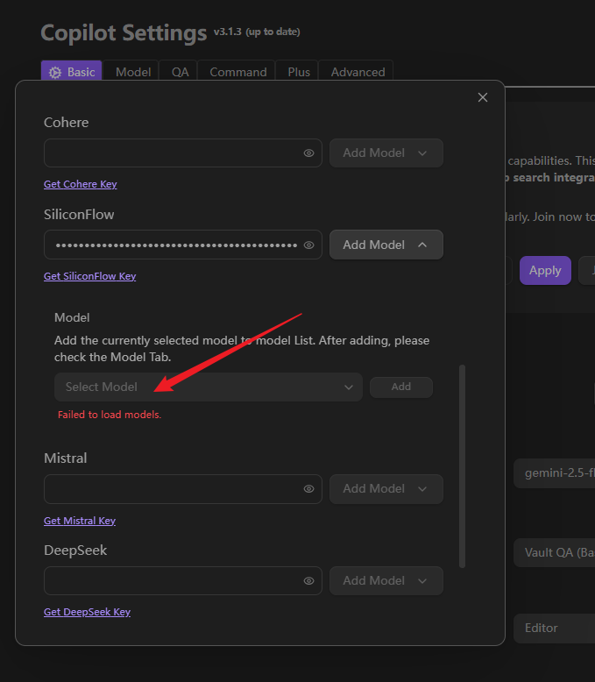Toggle visibility of the Mistral API key
The image size is (595, 682).
(x=309, y=488)
